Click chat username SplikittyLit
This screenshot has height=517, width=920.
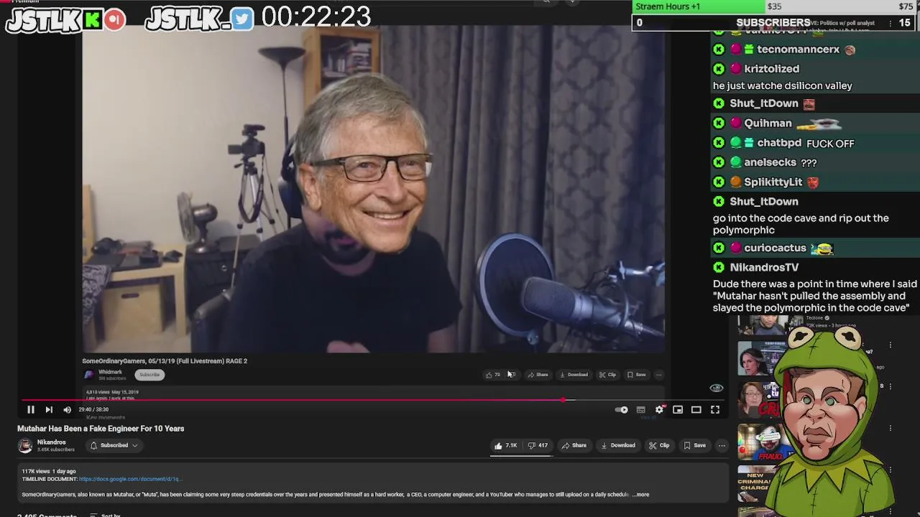pyautogui.click(x=773, y=182)
